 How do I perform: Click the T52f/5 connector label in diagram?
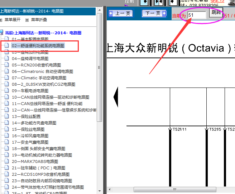(215, 129)
